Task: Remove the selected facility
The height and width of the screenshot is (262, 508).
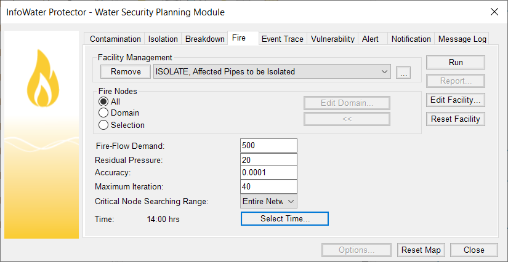Action: 126,72
